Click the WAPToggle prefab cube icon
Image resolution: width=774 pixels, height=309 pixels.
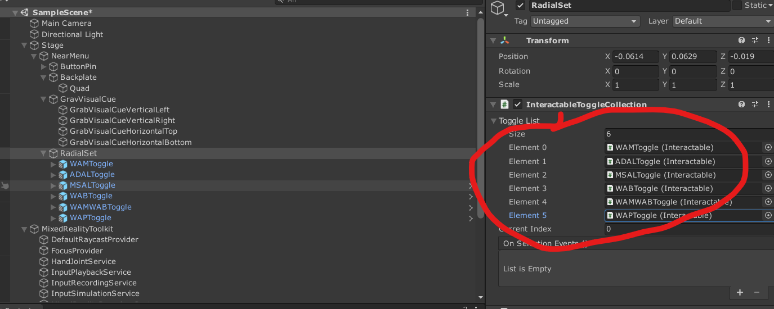[63, 218]
